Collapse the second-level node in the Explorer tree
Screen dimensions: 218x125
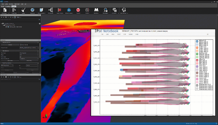pos(3,25)
